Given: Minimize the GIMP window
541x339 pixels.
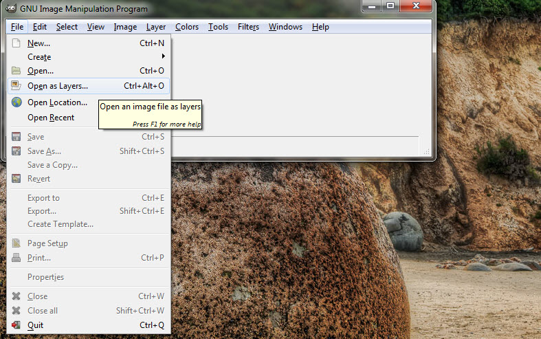Looking at the screenshot, I should point(372,6).
